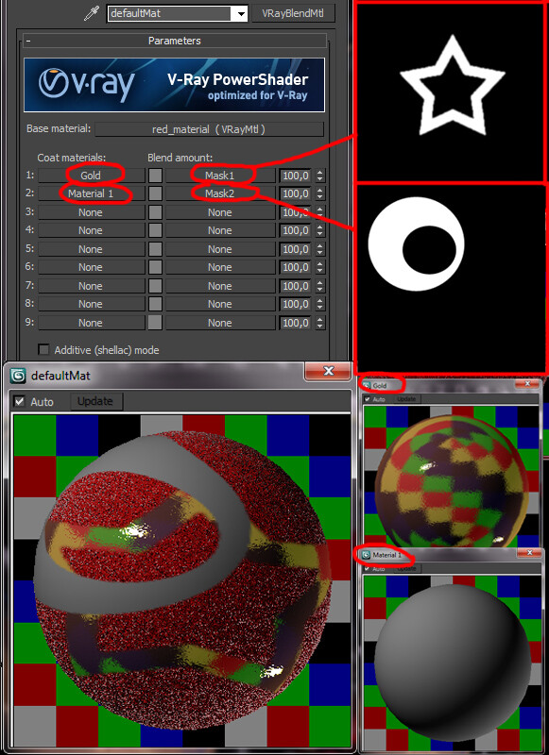Adjust blend amount spinner for row 4
Screen dimensions: 549x755
(320, 230)
